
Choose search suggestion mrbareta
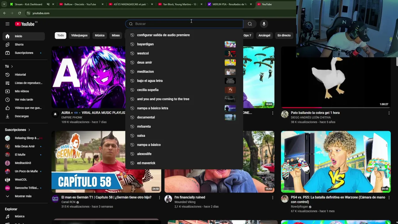point(184,127)
